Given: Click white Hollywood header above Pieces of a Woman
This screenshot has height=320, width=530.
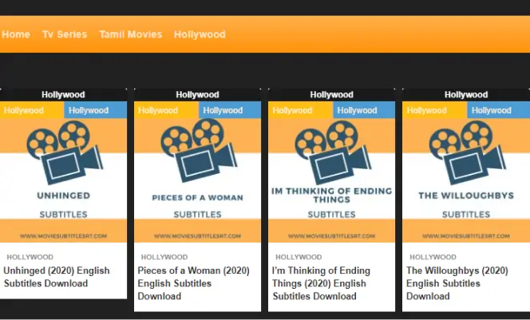Looking at the screenshot, I should pyautogui.click(x=197, y=95).
